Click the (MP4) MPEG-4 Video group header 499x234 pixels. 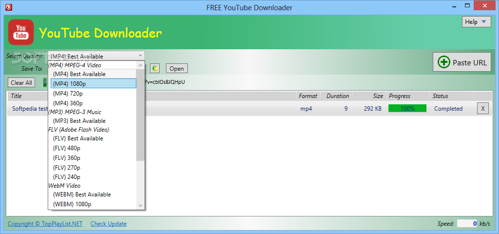click(x=74, y=65)
